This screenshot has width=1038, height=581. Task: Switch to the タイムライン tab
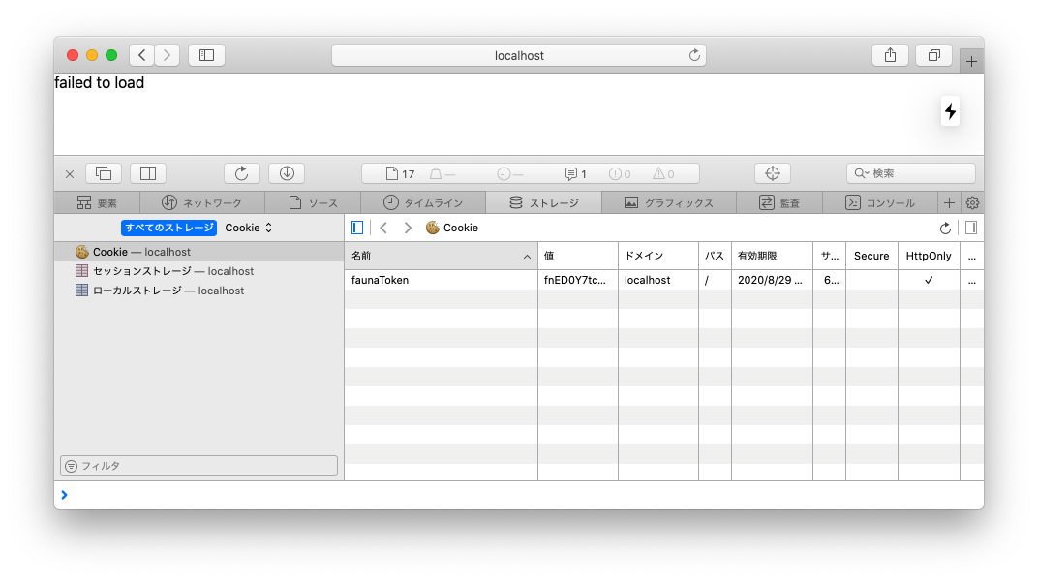pos(423,203)
